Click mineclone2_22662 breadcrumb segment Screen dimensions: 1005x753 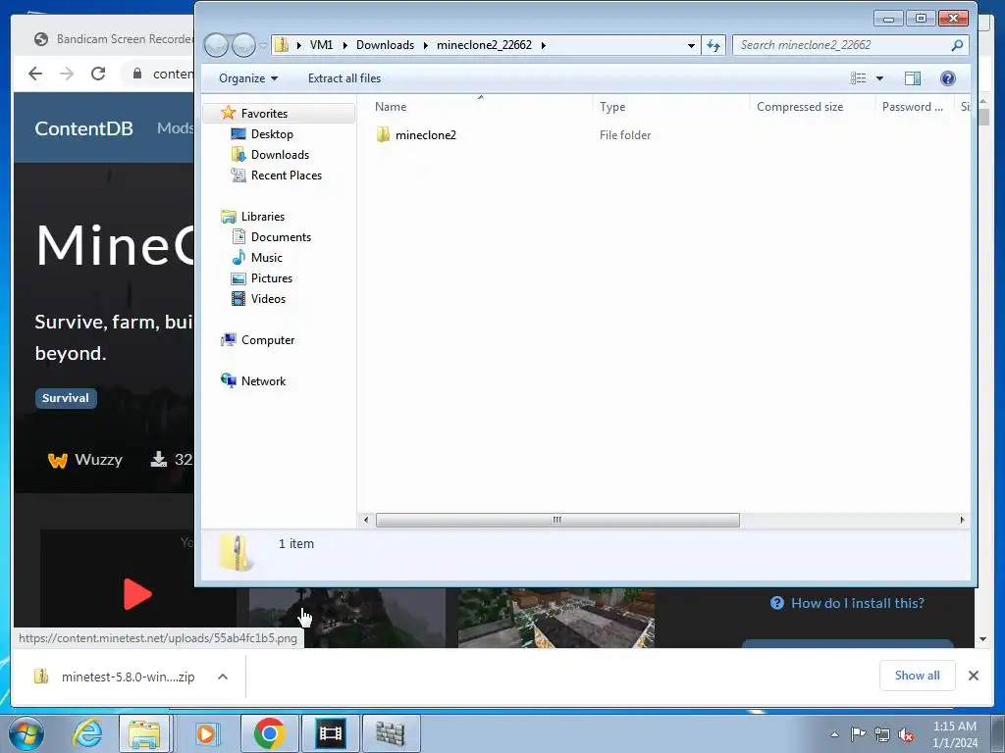pos(484,45)
